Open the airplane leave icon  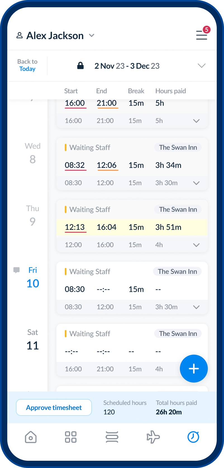pyautogui.click(x=153, y=437)
